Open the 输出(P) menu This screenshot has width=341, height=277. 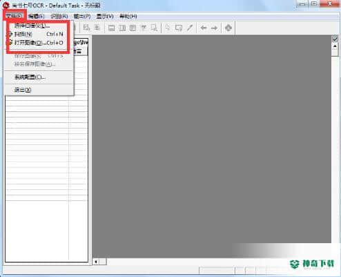[82, 16]
